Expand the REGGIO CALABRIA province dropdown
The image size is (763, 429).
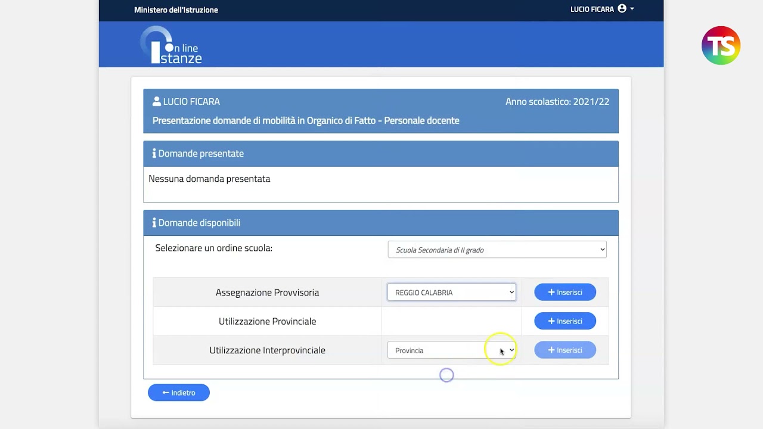[x=451, y=293]
